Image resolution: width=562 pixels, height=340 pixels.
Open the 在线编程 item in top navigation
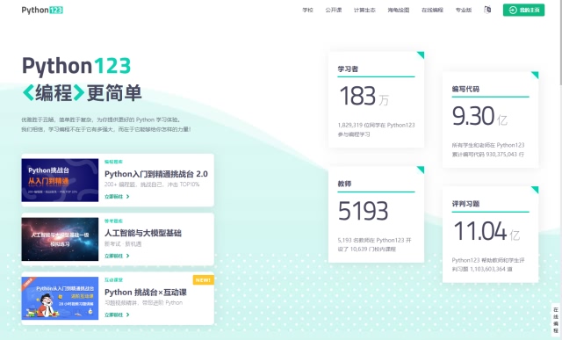(432, 10)
